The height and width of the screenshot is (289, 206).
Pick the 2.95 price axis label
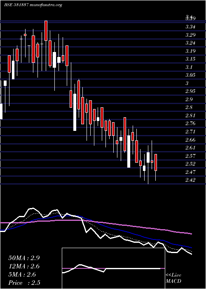click(190, 91)
